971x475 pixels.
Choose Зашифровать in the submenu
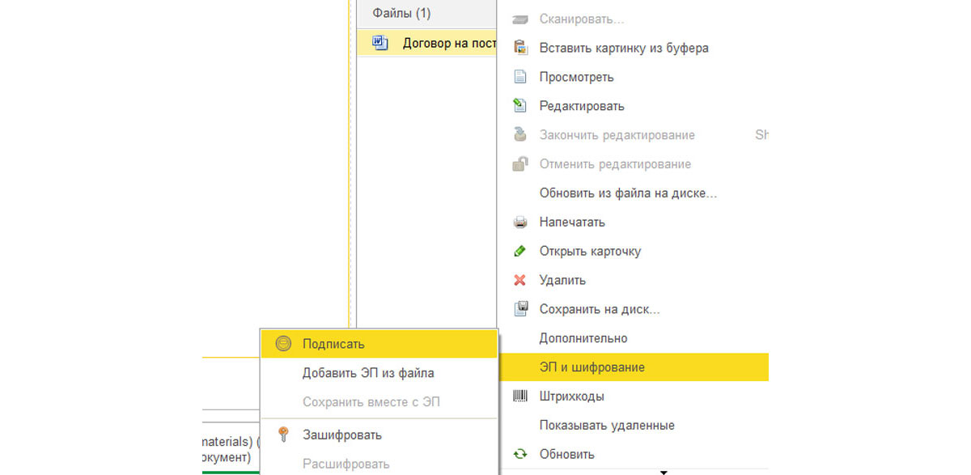click(x=379, y=435)
